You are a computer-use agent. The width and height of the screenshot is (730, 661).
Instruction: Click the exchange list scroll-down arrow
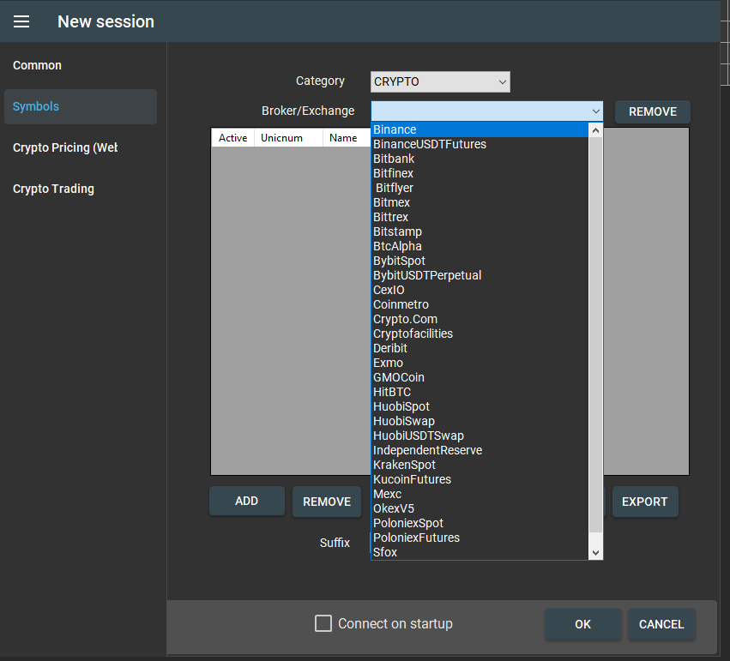595,553
